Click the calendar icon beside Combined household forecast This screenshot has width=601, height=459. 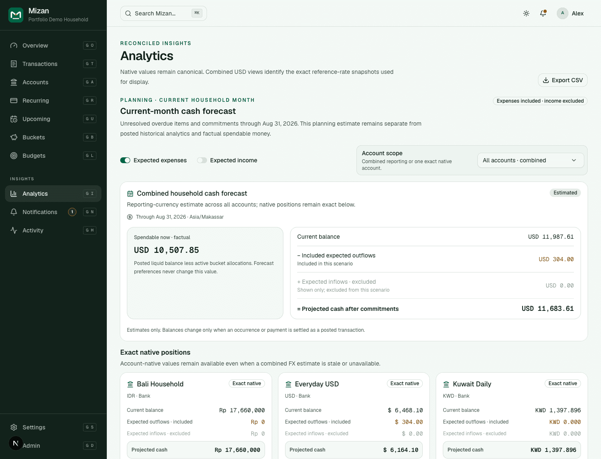point(130,194)
